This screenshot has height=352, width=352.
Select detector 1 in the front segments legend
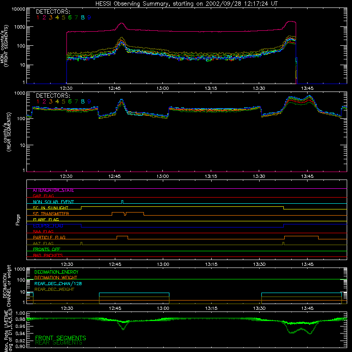pyautogui.click(x=38, y=18)
